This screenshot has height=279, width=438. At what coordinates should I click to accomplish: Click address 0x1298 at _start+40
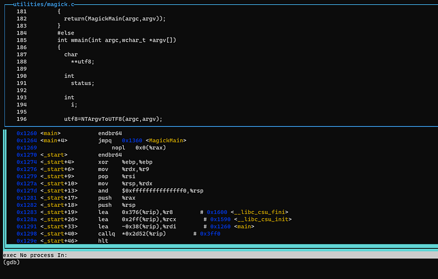pos(26,234)
